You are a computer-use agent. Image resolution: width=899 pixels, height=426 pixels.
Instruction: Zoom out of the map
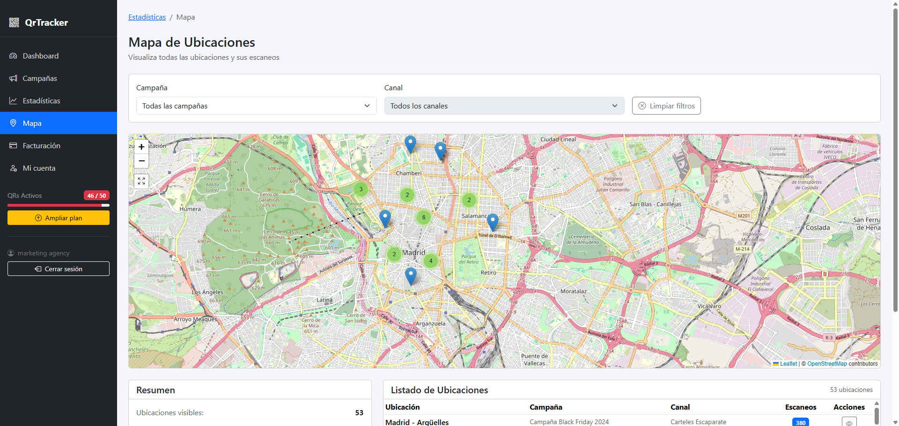coord(141,160)
